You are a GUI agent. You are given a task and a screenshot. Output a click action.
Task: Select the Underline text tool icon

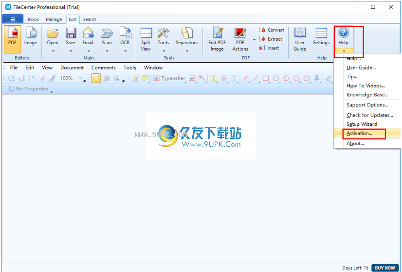click(x=234, y=78)
